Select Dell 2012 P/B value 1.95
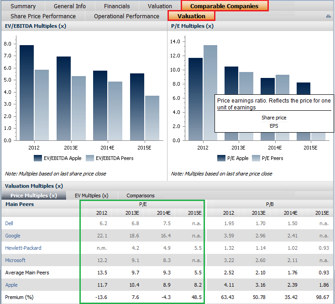The image size is (335, 304). point(229,223)
